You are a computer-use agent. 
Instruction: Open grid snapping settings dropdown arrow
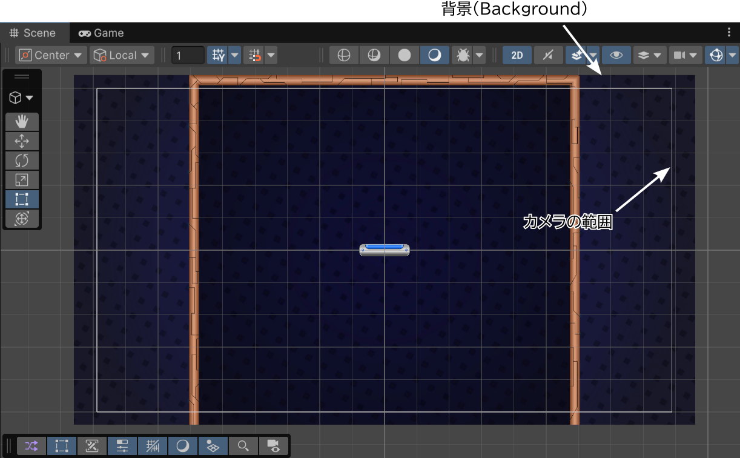(x=235, y=55)
